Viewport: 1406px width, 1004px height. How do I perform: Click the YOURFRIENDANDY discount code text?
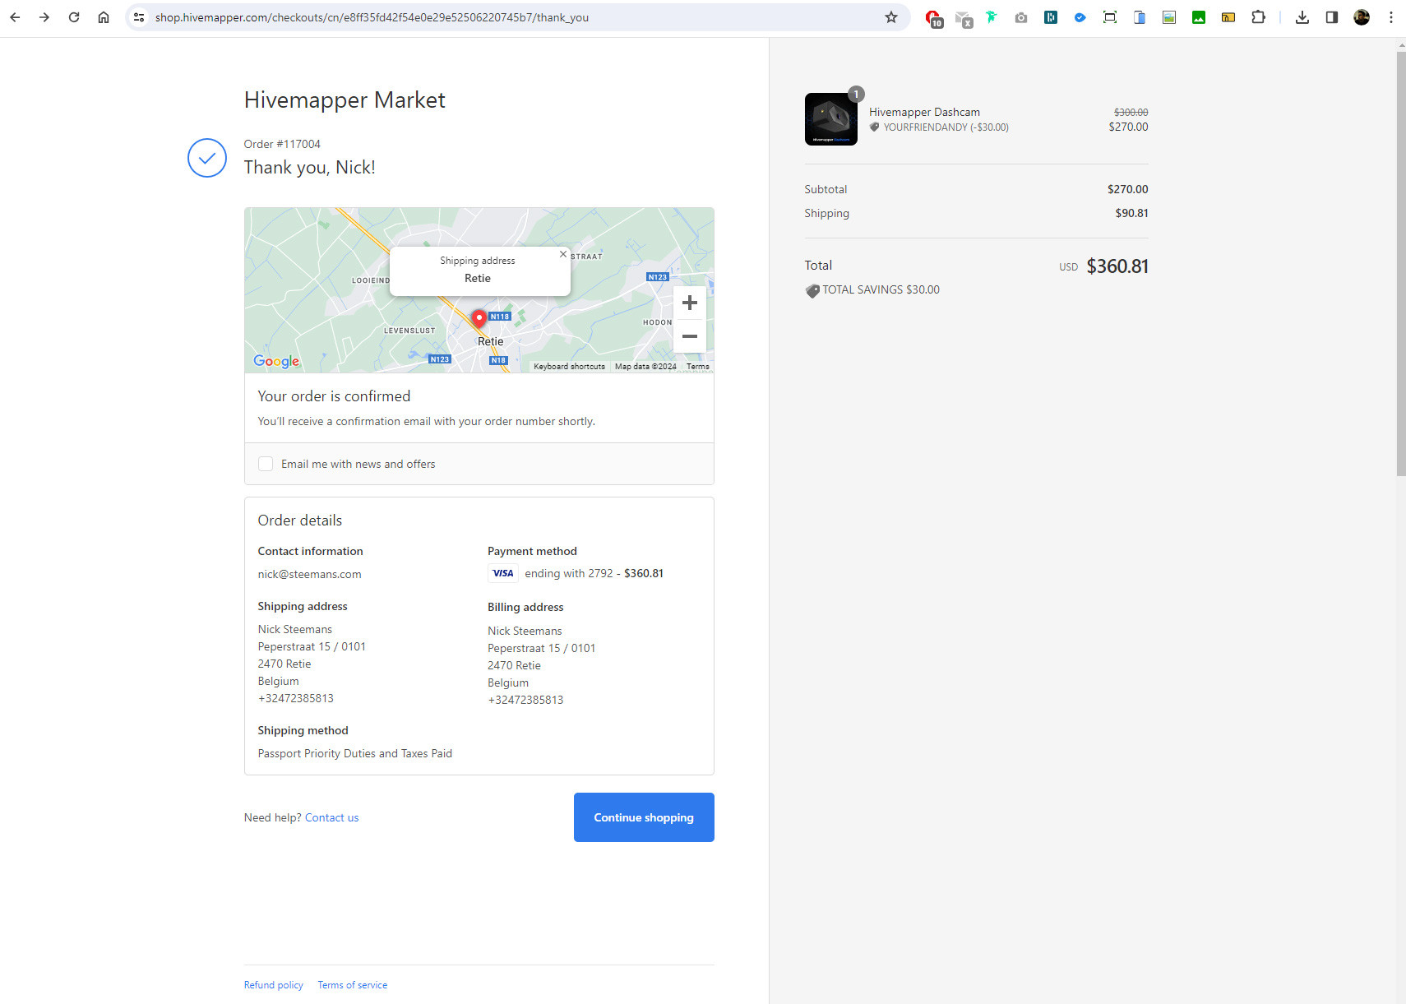point(946,127)
